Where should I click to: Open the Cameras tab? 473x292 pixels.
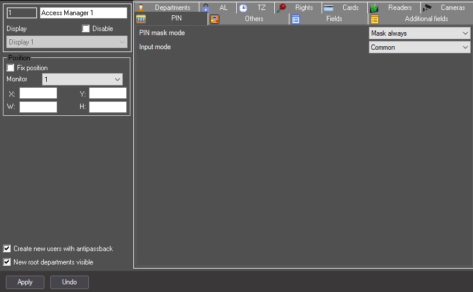447,8
